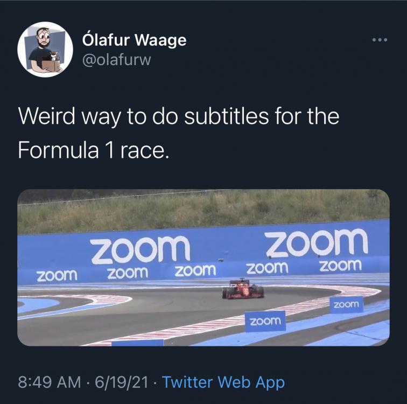Screen dimensions: 407x404
Task: Click the far-right small zoom logo on the barrier
Action: (340, 265)
